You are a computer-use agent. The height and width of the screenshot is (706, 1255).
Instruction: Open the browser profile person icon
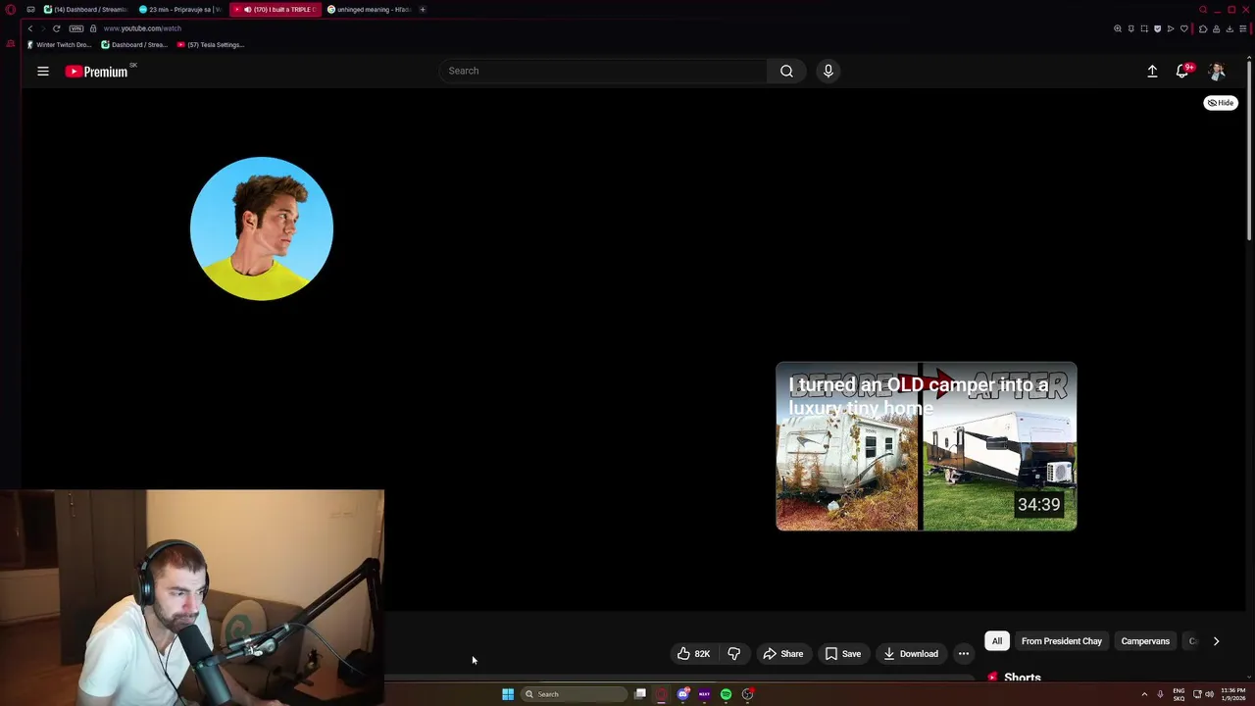1217,28
